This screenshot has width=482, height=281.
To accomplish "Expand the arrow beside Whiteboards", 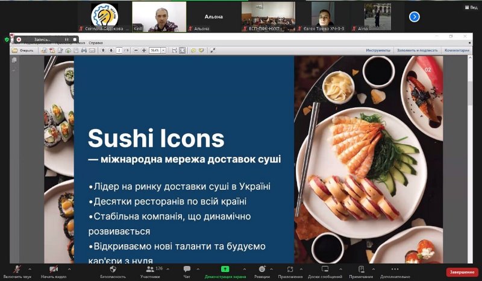I will [340, 270].
